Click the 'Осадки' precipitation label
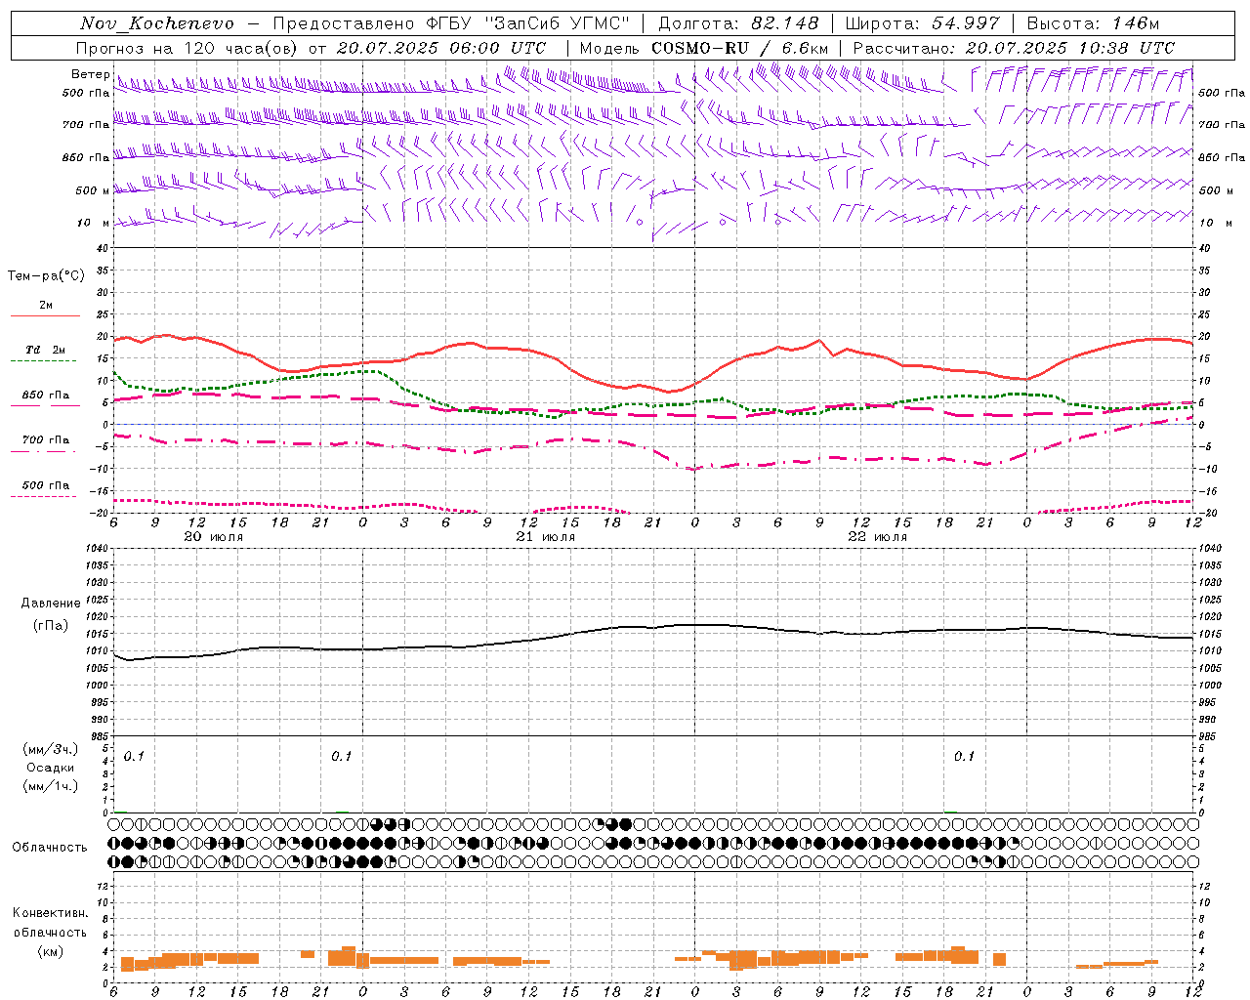1250x1000 pixels. (50, 768)
